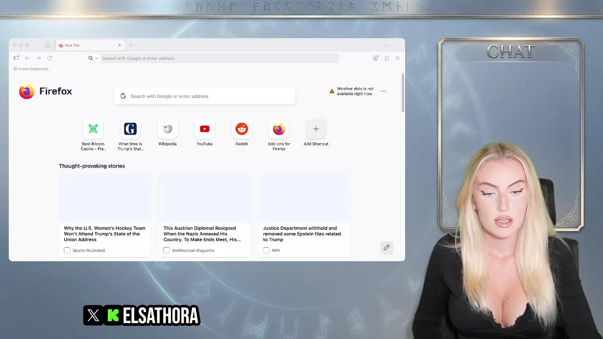
Task: Open thumbnail of the Austrian Diplomat story
Action: (x=204, y=197)
